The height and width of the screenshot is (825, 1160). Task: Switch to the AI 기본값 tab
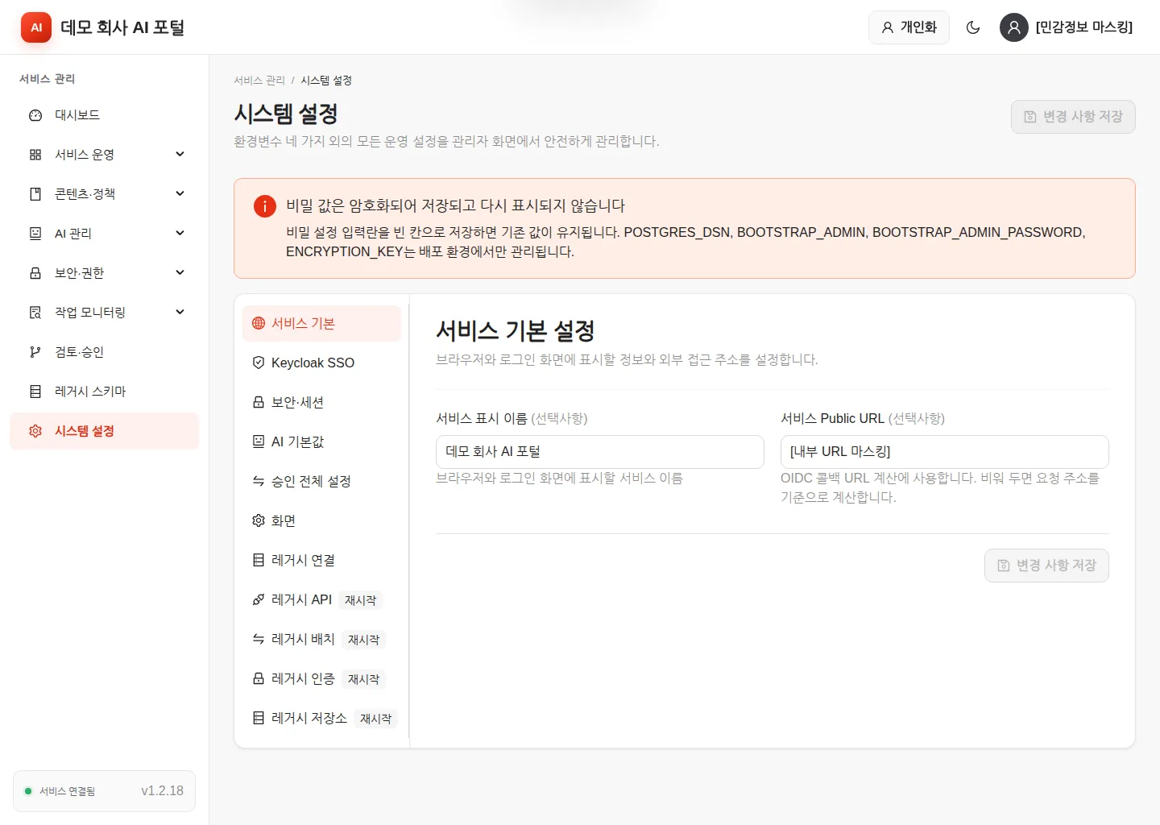click(x=321, y=442)
